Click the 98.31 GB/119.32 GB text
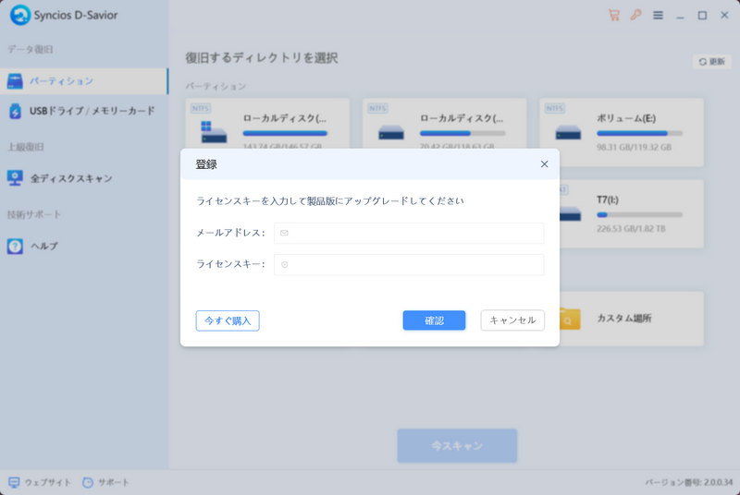 [634, 148]
